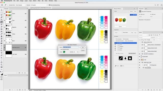Enable Keep original checkbox
The width and height of the screenshot is (163, 91).
(122, 33)
